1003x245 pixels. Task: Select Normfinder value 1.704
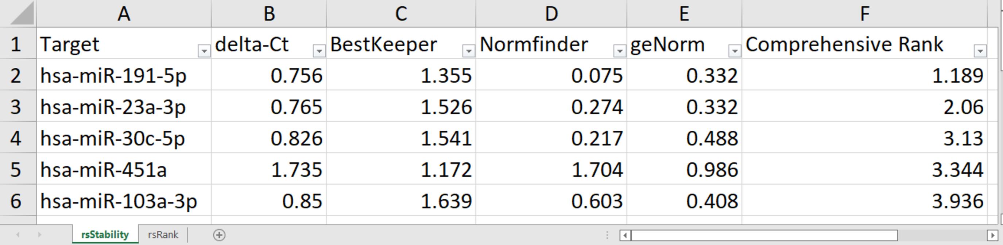551,169
